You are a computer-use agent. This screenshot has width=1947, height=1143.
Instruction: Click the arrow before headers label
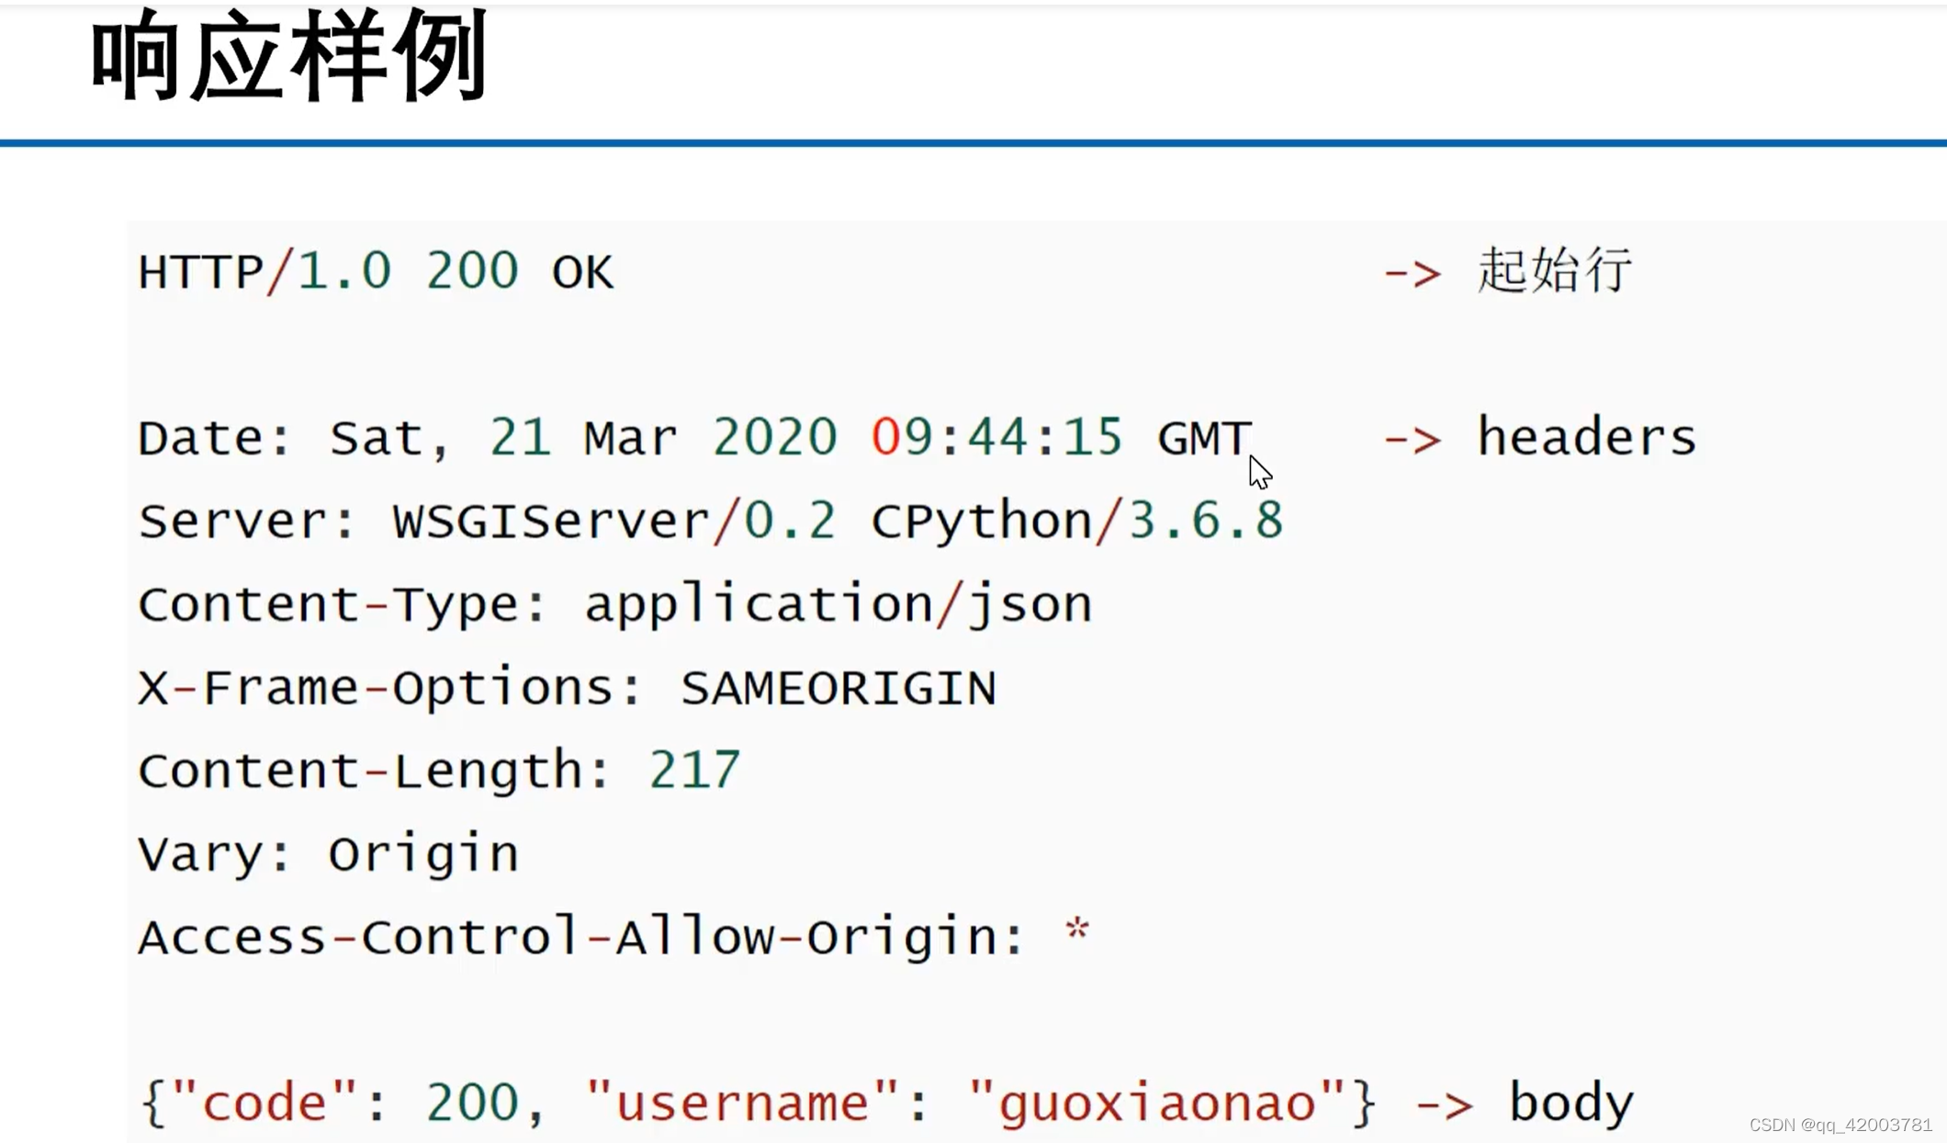click(1412, 441)
